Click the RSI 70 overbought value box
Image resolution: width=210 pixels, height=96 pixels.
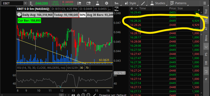[87, 68]
